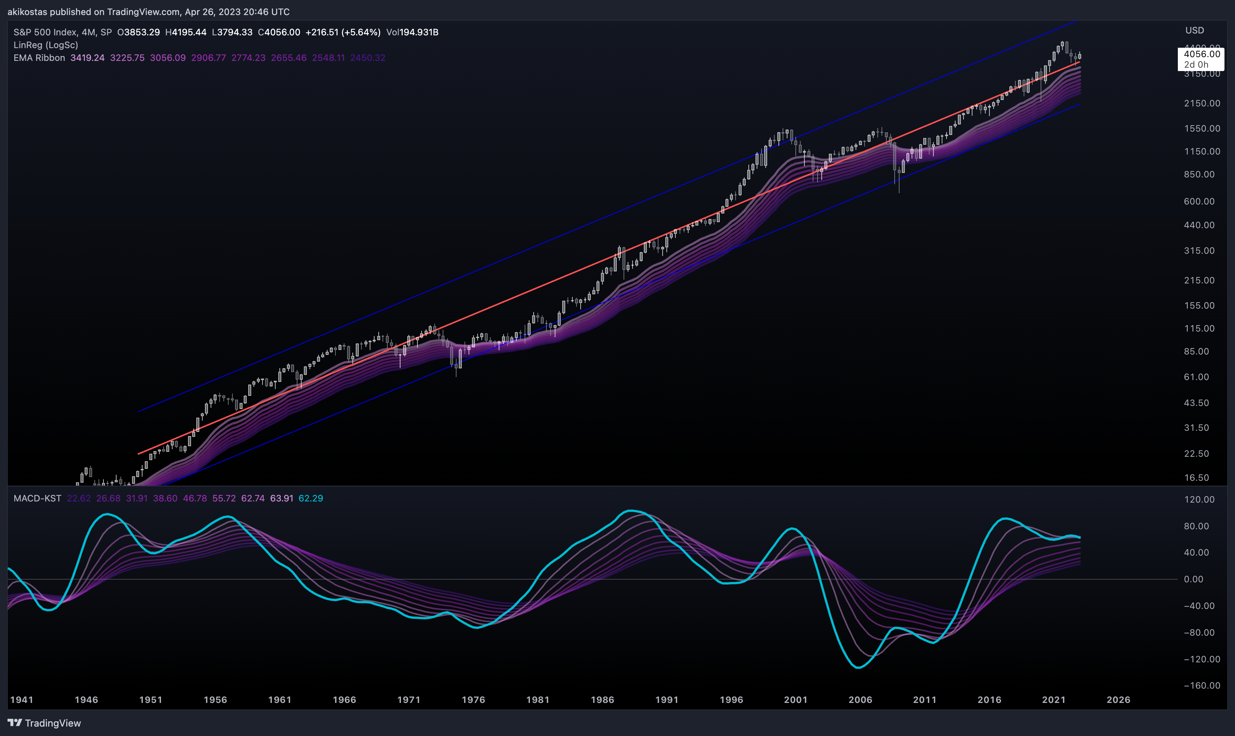Click EMA Ribbon value 2450.32
The width and height of the screenshot is (1235, 736).
(x=368, y=58)
